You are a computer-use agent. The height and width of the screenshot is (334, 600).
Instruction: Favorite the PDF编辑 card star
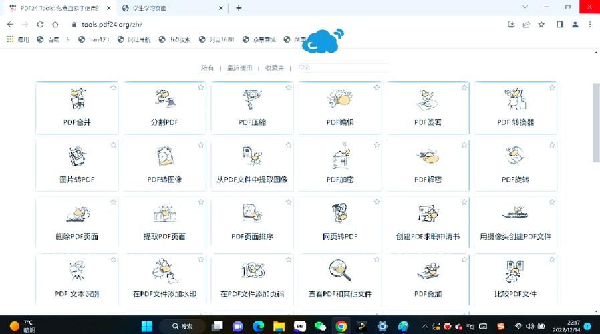coord(377,88)
